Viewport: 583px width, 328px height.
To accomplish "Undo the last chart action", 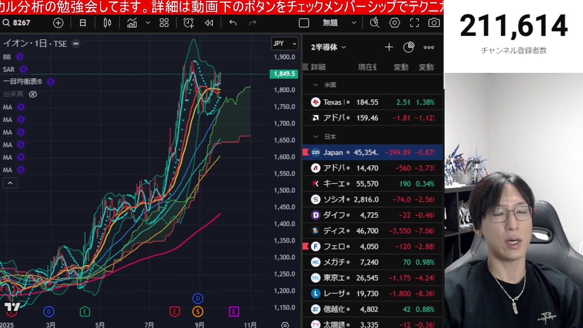I will pyautogui.click(x=233, y=23).
